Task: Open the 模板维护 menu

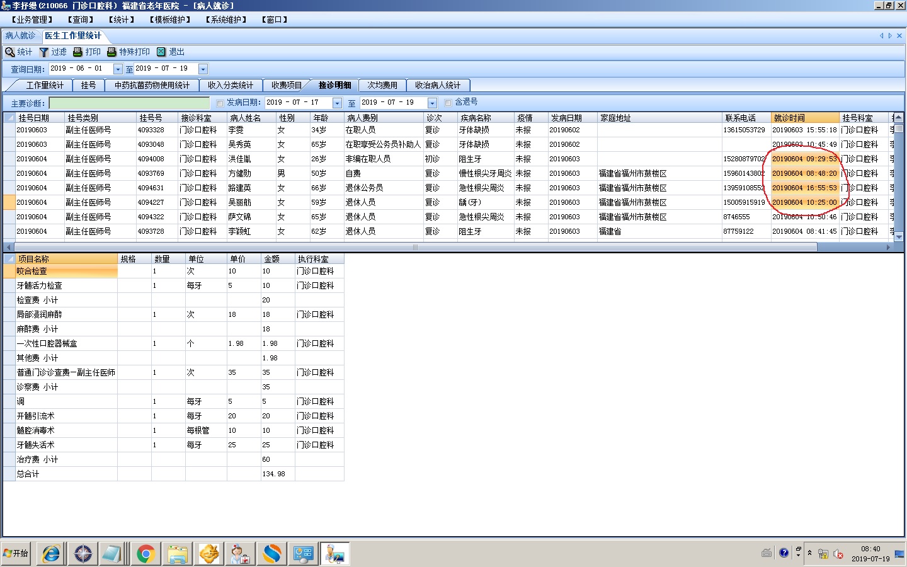Action: [x=170, y=20]
